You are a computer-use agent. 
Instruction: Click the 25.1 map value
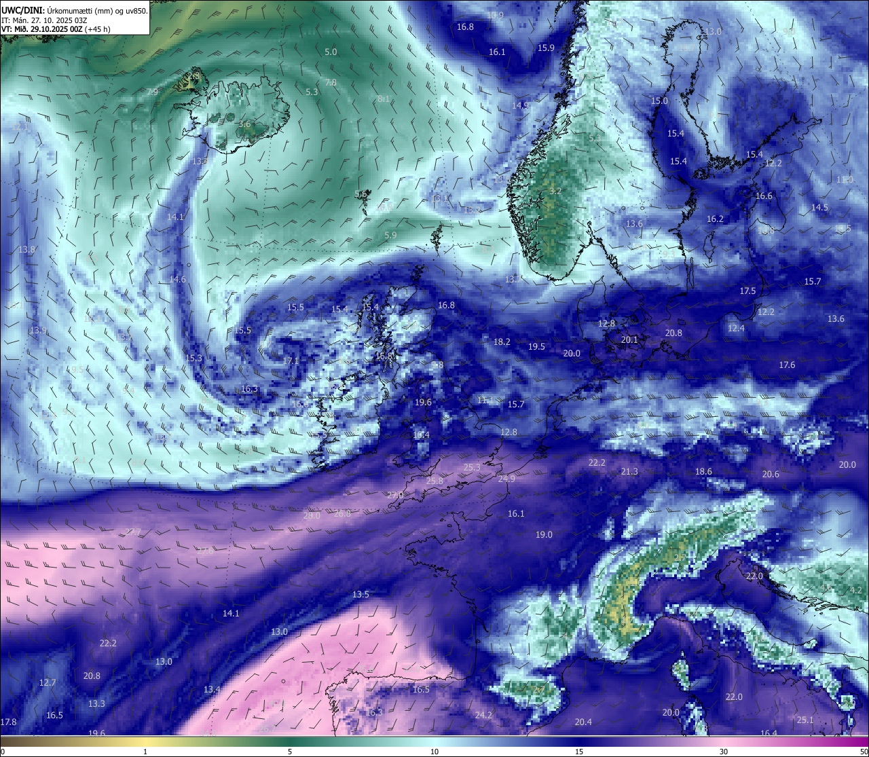pos(805,720)
